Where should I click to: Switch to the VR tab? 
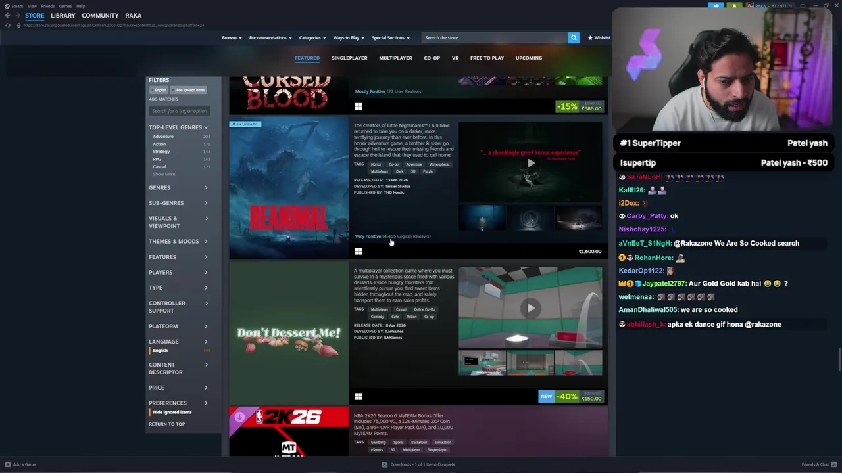(x=455, y=58)
